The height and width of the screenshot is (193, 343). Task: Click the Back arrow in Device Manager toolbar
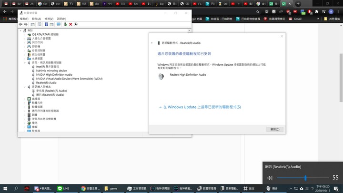click(x=20, y=24)
